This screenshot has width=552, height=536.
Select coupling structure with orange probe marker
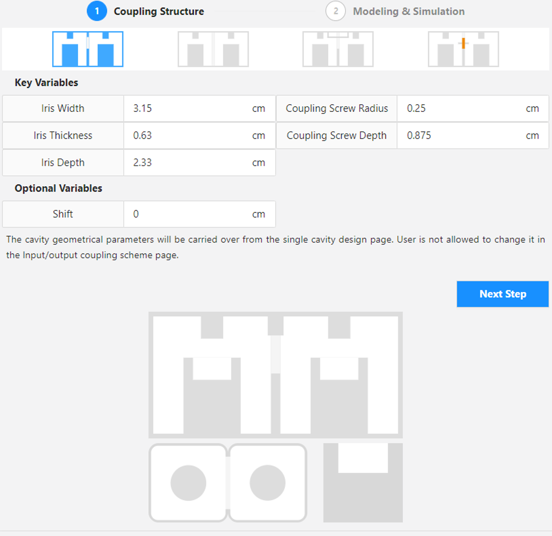[463, 49]
